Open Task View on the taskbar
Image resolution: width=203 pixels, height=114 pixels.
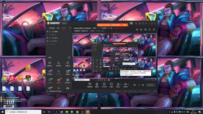click(49, 112)
